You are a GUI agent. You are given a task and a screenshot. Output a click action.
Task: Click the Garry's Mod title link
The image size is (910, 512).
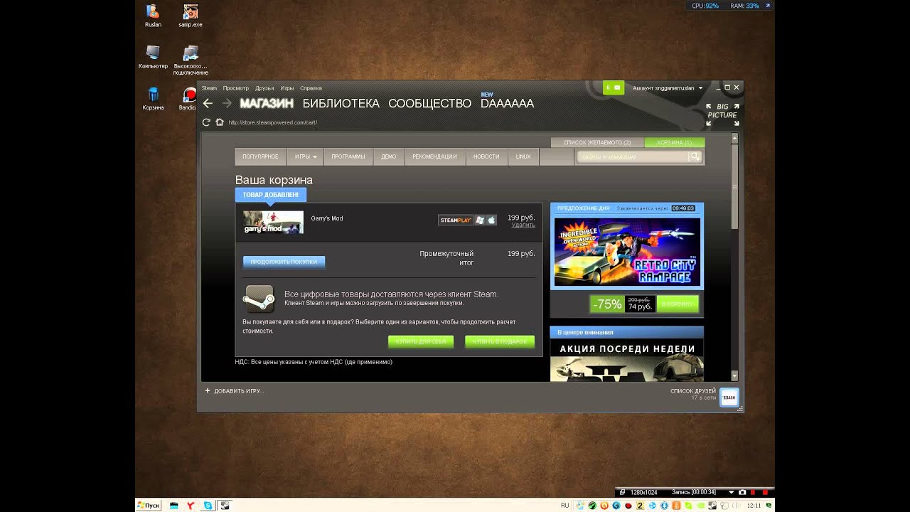click(x=327, y=218)
